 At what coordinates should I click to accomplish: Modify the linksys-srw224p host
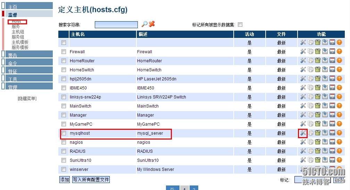coord(303,97)
